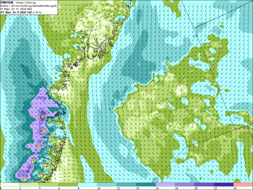
Task: Click the legend scale number 2
Action: click(x=20, y=188)
